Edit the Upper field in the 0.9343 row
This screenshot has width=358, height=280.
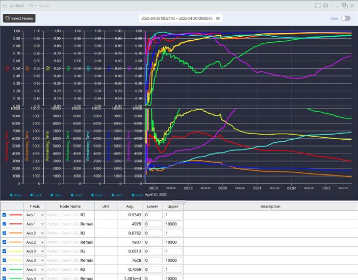point(173,215)
